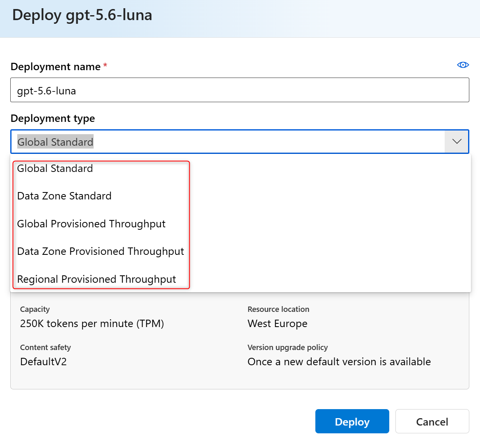Image resolution: width=480 pixels, height=444 pixels.
Task: Select Global Standard from the dropdown list
Action: click(55, 168)
